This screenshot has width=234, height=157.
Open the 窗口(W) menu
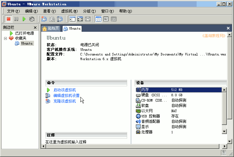click(x=107, y=11)
